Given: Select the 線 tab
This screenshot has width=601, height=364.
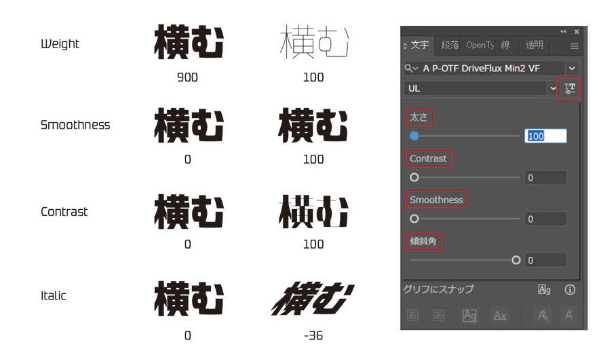Looking at the screenshot, I should (505, 45).
